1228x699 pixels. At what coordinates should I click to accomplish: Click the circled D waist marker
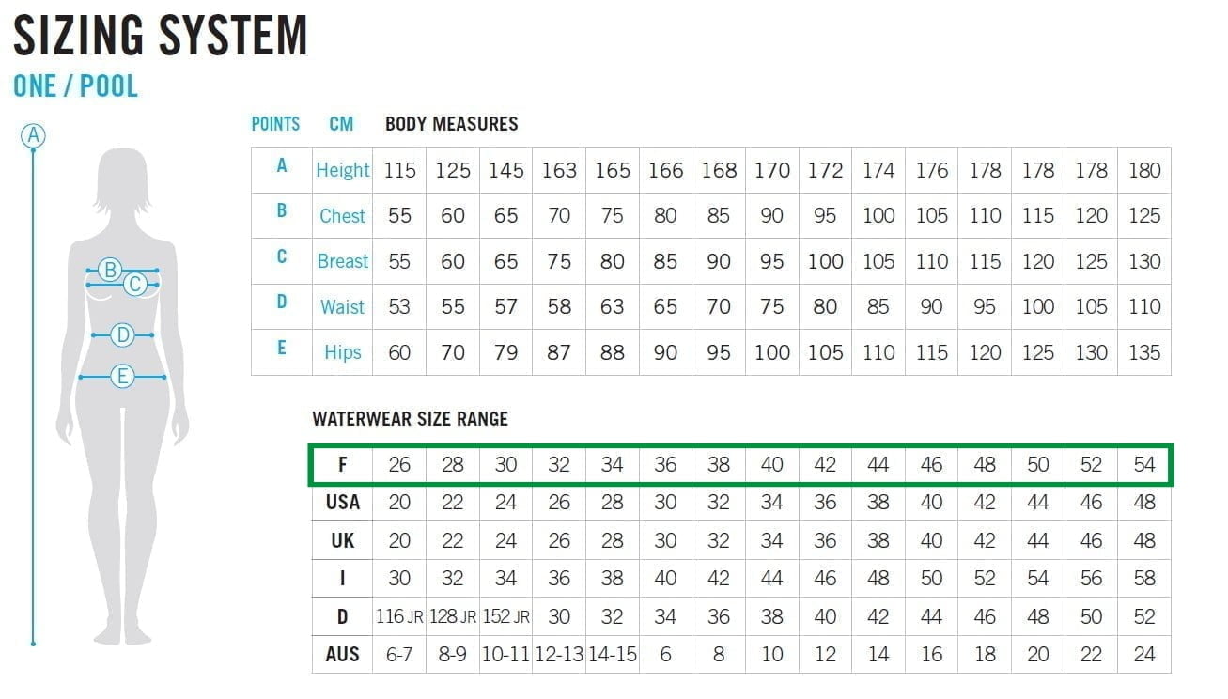point(122,334)
